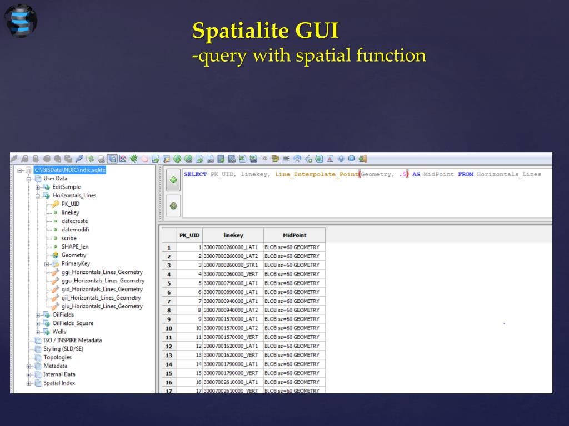This screenshot has width=569, height=426.
Task: Expand the Internal Data node
Action: coord(29,374)
